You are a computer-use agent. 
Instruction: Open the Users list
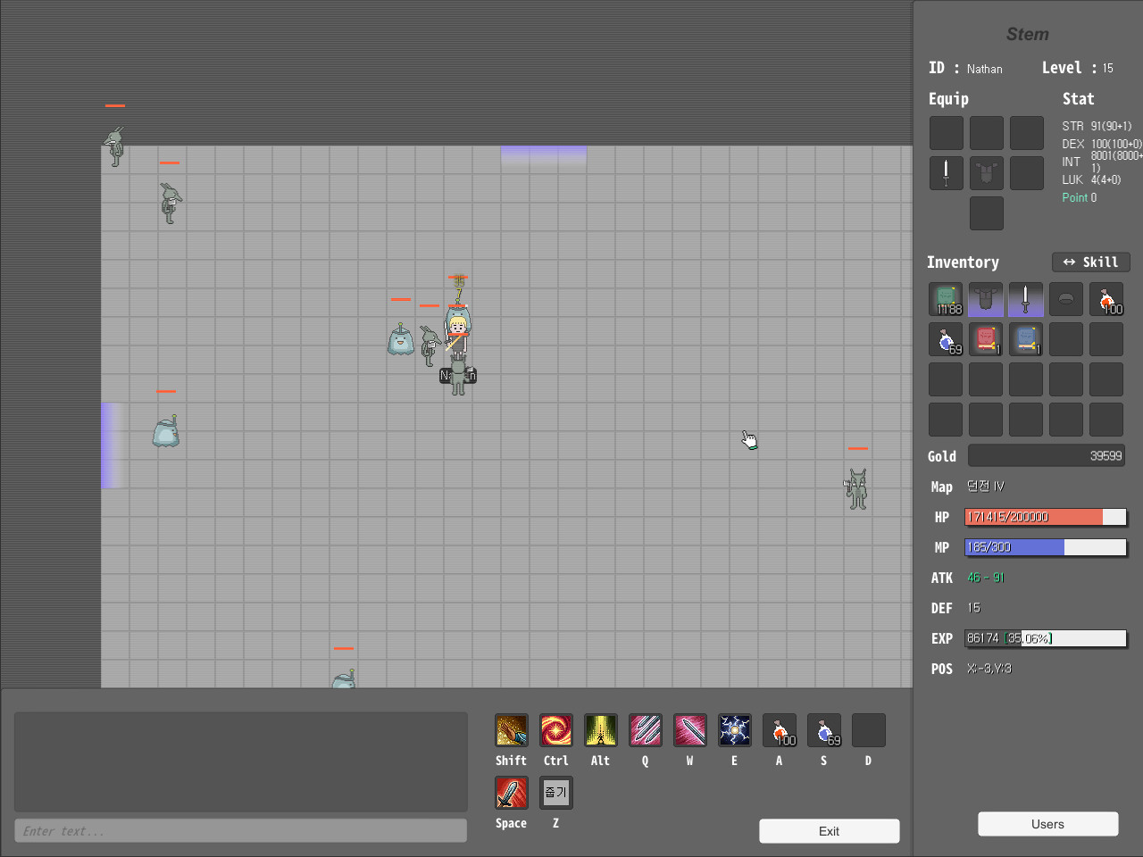pos(1047,824)
